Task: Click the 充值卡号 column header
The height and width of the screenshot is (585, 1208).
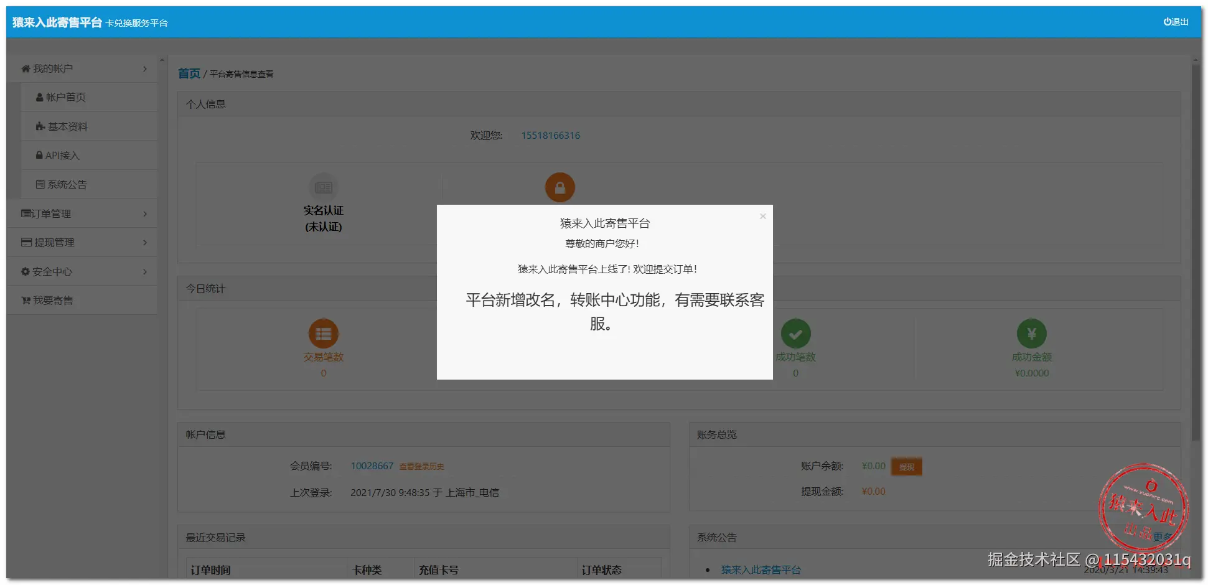Action: tap(439, 570)
